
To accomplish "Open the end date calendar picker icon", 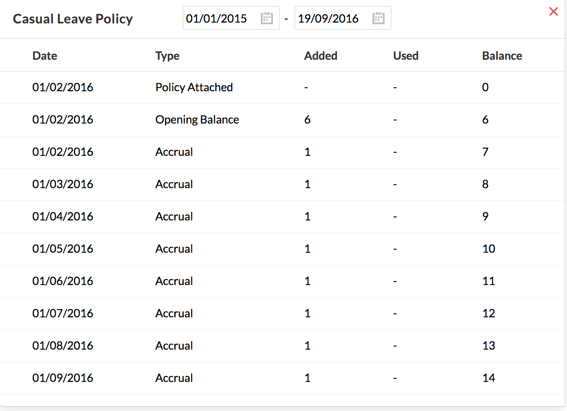I will tap(379, 18).
